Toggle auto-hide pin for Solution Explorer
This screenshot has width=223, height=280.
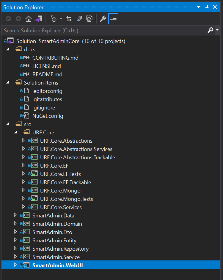coord(207,7)
